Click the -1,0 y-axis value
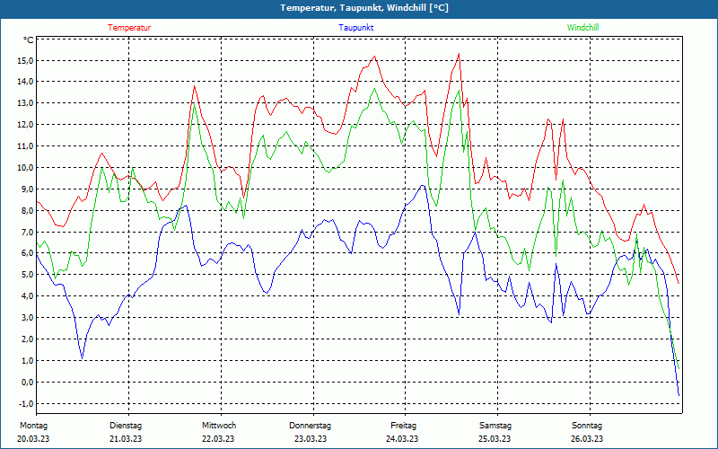718x449 pixels. [x=26, y=403]
